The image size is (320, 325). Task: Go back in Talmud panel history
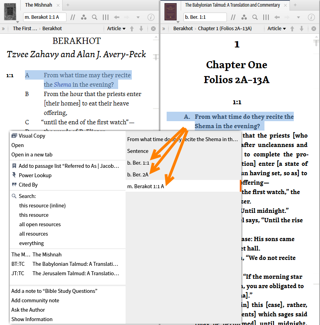click(277, 17)
